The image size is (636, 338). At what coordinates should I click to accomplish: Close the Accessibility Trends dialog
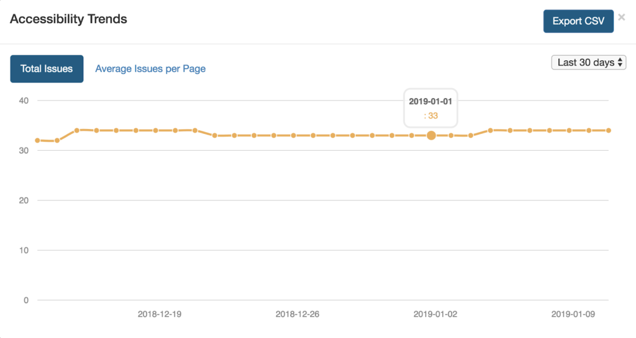click(622, 17)
